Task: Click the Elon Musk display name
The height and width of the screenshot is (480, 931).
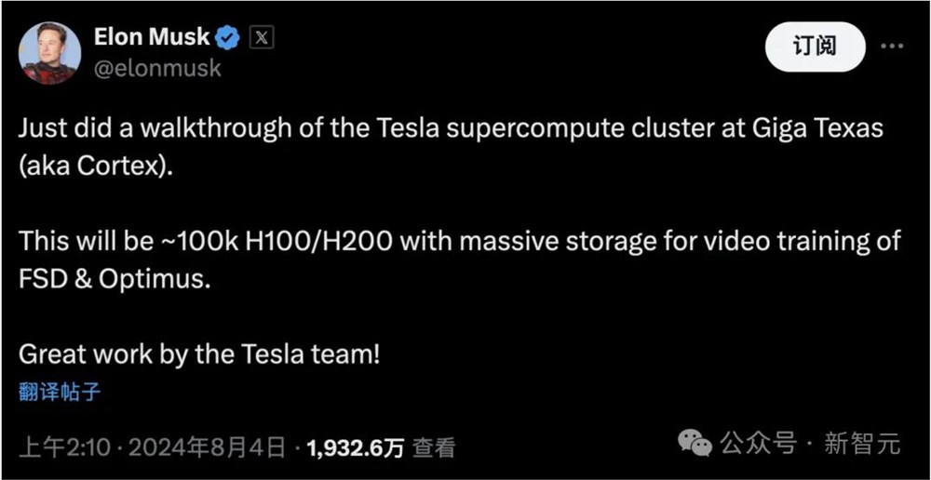Action: pyautogui.click(x=153, y=38)
